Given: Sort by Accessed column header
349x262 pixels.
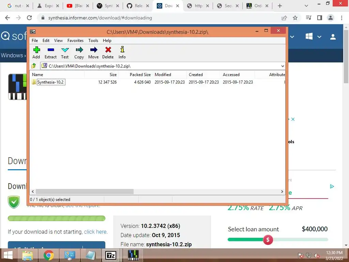Looking at the screenshot, I should [238, 75].
